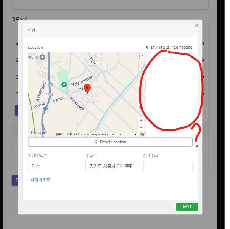This screenshot has width=230, height=229.
Task: Focus the empty 상세주소 input field
Action: coord(168,166)
